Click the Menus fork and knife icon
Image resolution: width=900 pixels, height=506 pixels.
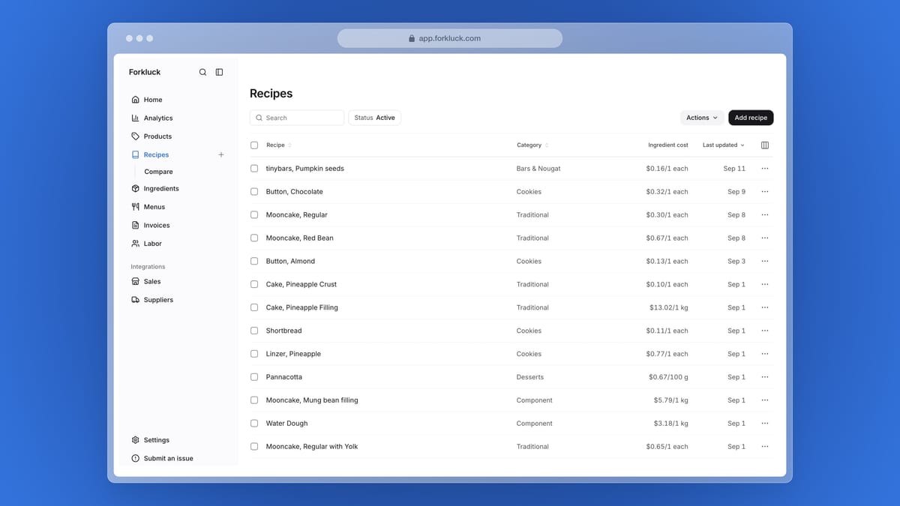(135, 207)
